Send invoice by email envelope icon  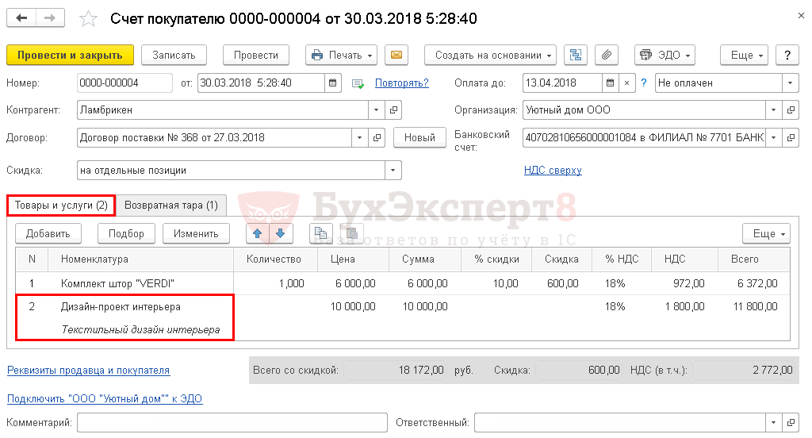pyautogui.click(x=396, y=55)
